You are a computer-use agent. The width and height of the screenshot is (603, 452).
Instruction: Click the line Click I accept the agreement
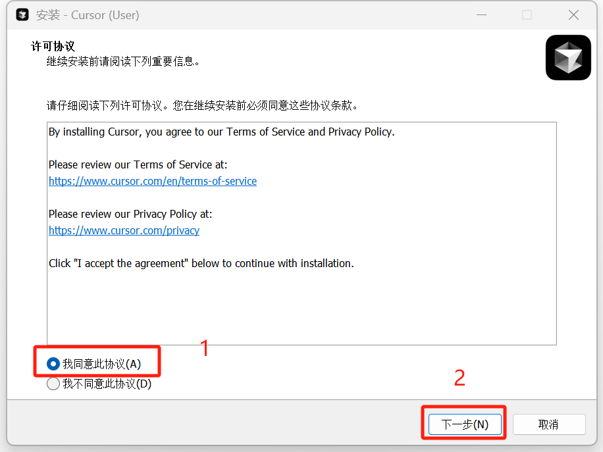pyautogui.click(x=201, y=263)
